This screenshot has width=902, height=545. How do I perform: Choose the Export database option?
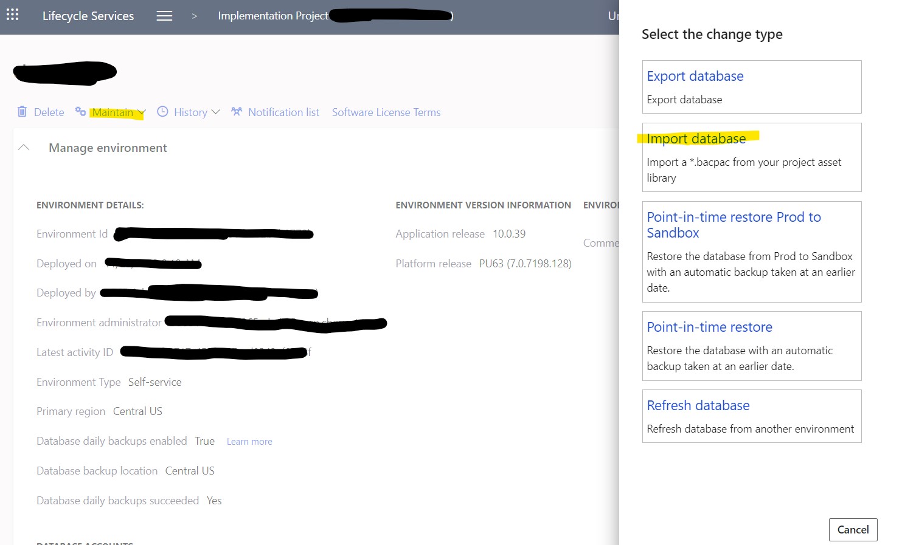click(752, 87)
